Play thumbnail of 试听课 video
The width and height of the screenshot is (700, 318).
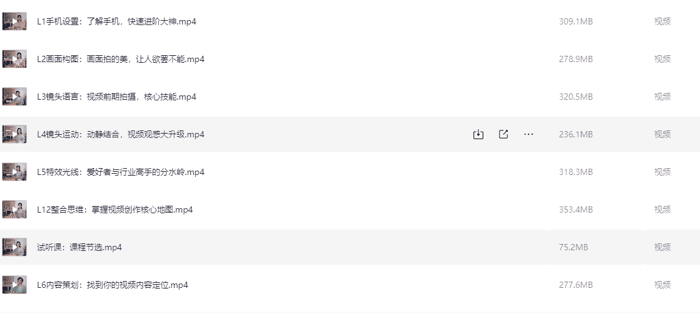coord(14,247)
